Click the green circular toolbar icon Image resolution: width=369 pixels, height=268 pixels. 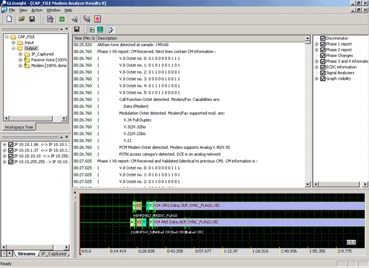coord(62,19)
